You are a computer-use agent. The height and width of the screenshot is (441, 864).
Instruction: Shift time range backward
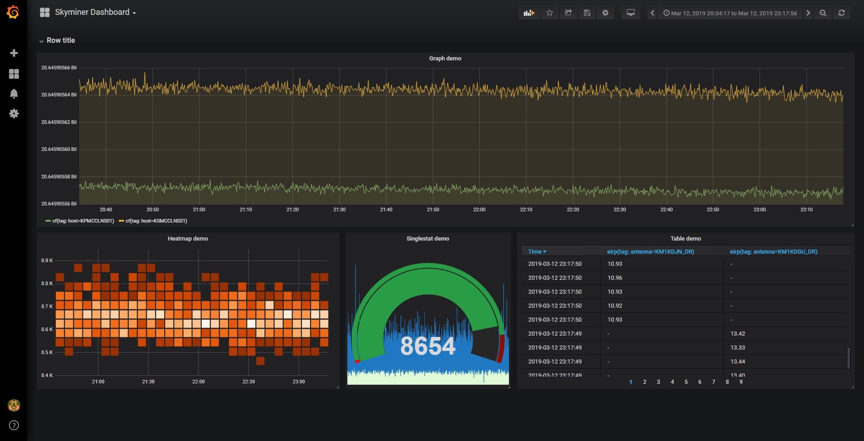click(652, 13)
